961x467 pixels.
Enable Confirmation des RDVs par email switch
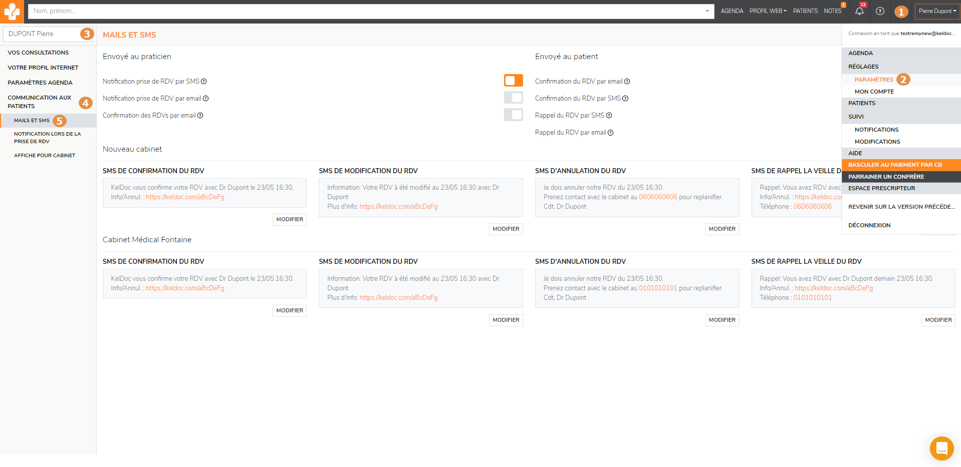513,115
